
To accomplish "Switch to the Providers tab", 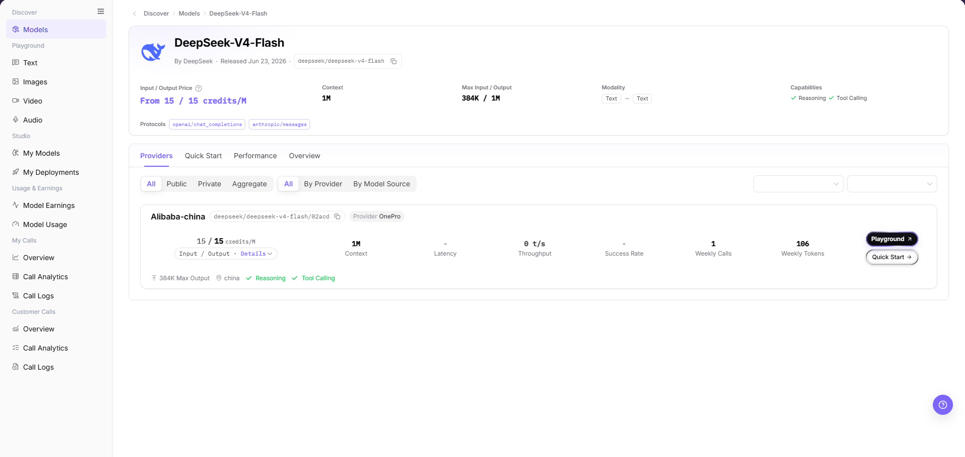I will coord(156,156).
